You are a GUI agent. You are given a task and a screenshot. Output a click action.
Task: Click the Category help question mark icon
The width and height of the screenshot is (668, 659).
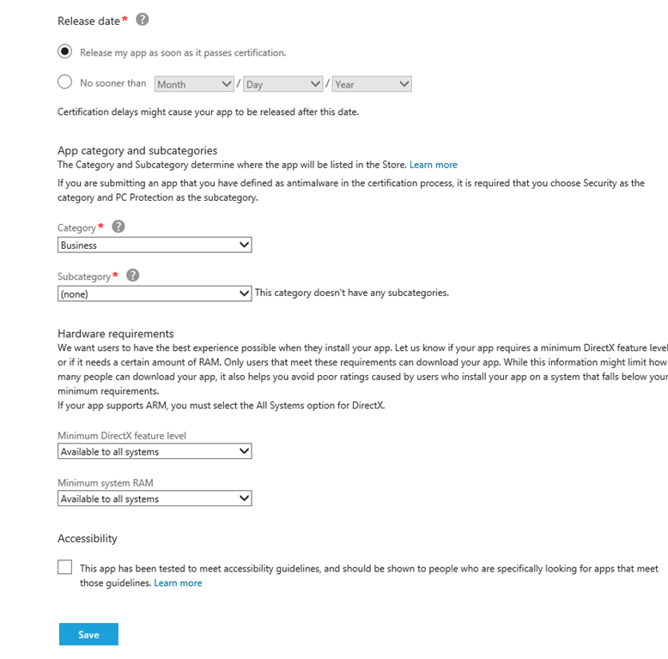point(118,227)
